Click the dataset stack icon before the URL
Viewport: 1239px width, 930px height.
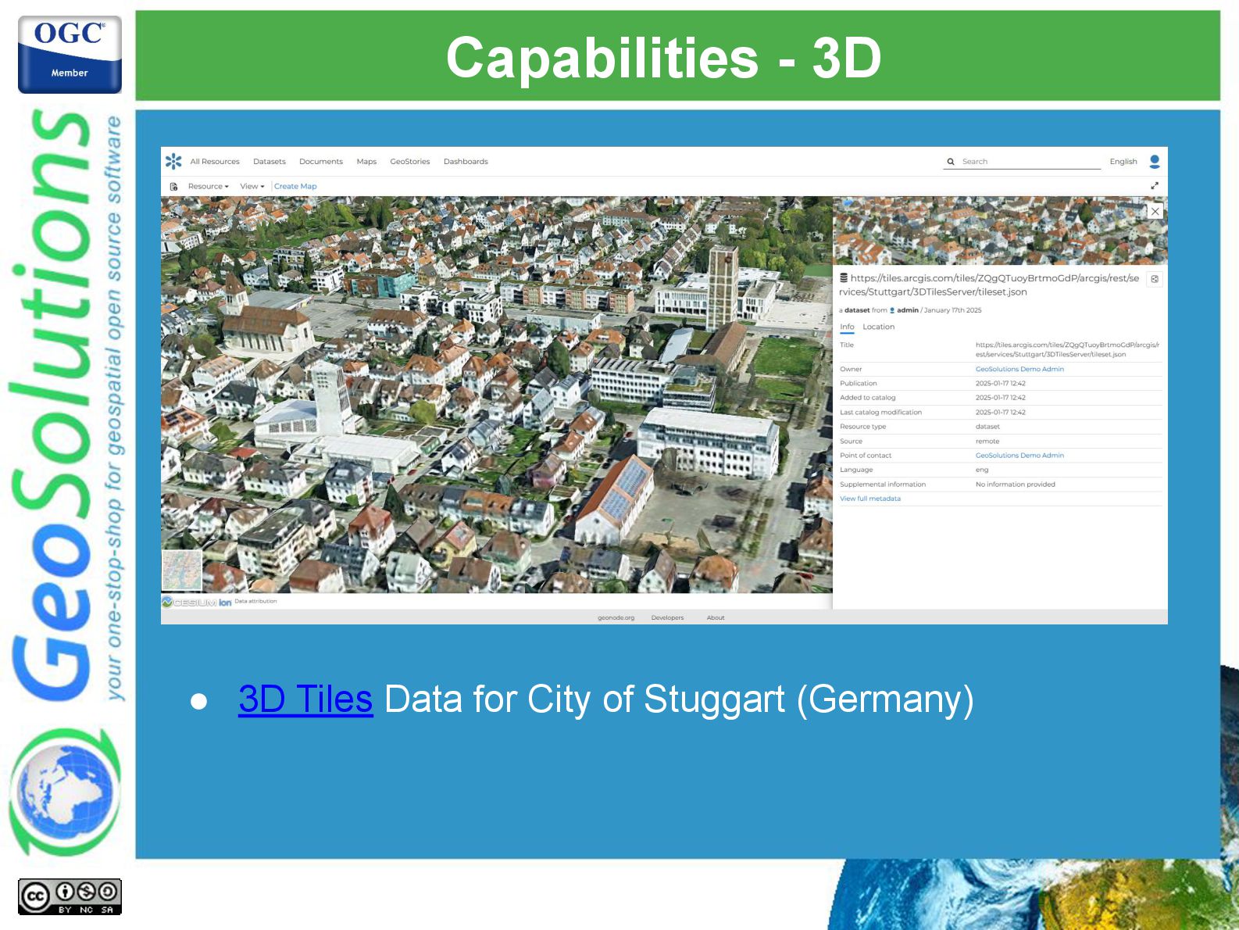pyautogui.click(x=844, y=277)
